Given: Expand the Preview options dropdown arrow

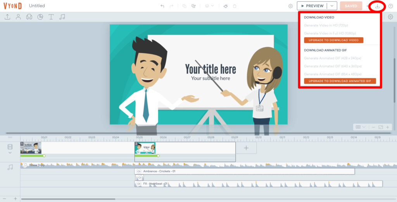Looking at the screenshot, I should pos(332,6).
